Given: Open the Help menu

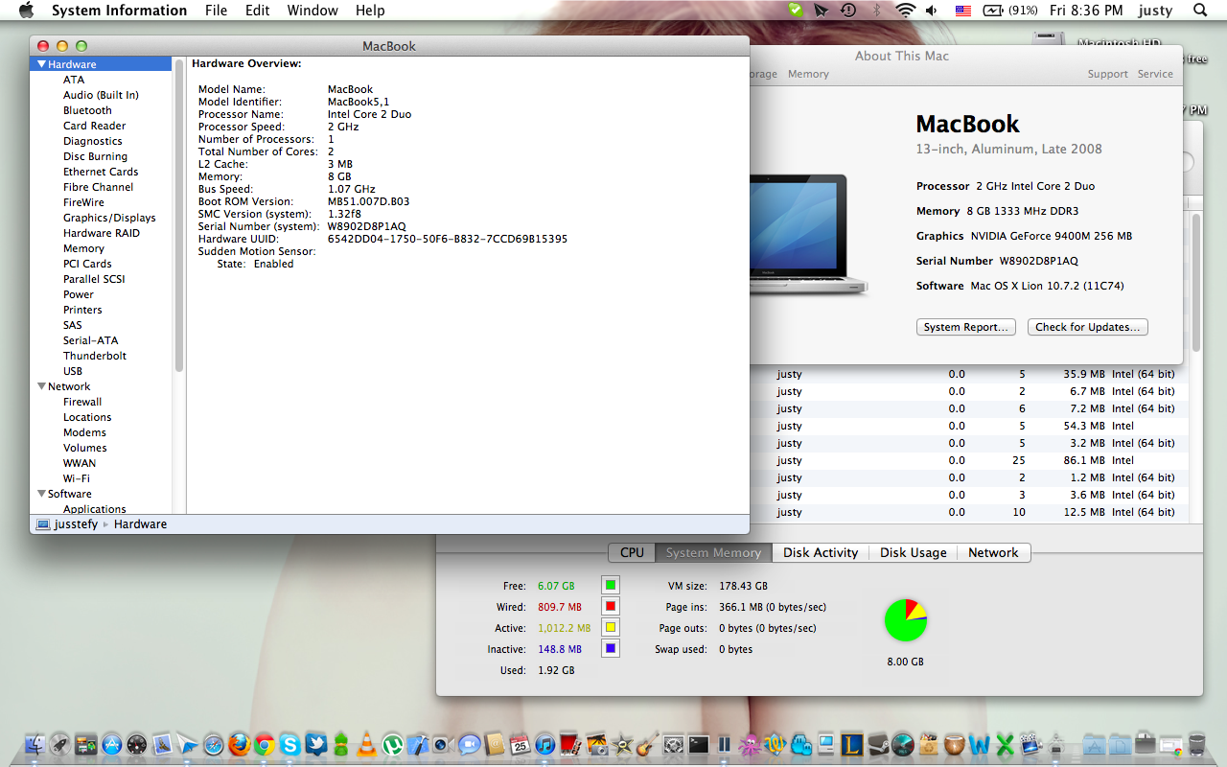Looking at the screenshot, I should pos(370,11).
